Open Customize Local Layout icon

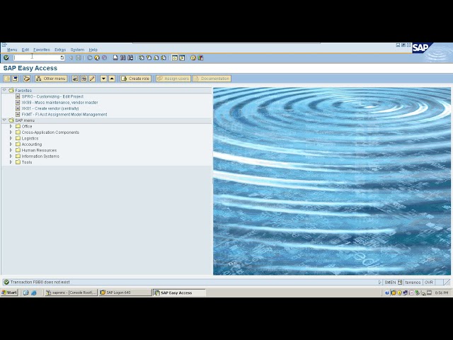[200, 58]
